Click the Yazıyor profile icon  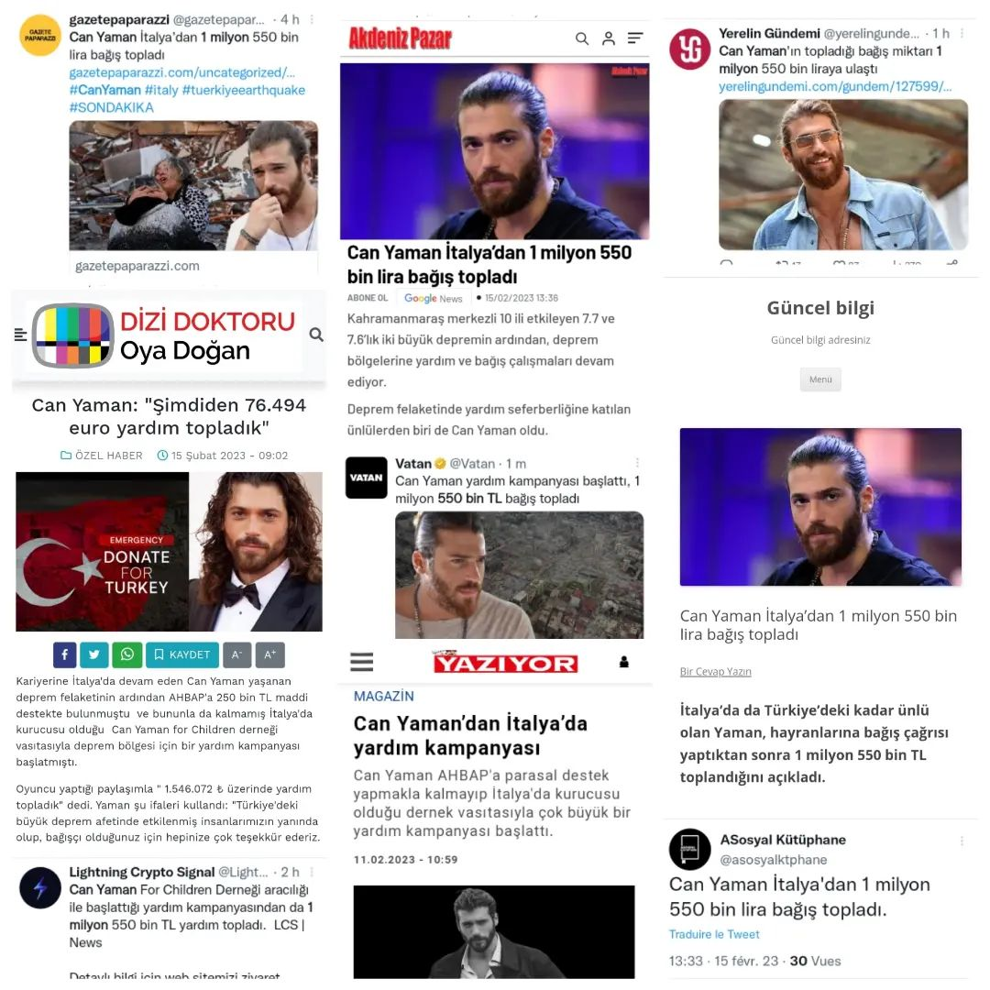coord(624,662)
